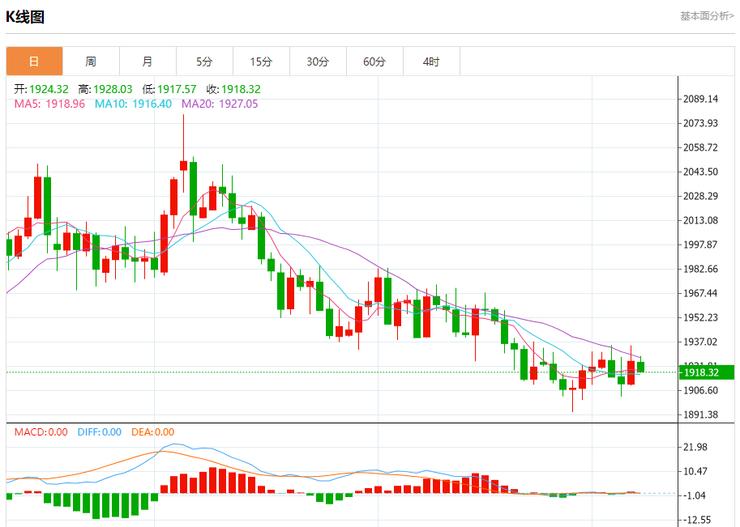Click the 1997.87 price axis label
Image resolution: width=740 pixels, height=527 pixels.
click(701, 244)
